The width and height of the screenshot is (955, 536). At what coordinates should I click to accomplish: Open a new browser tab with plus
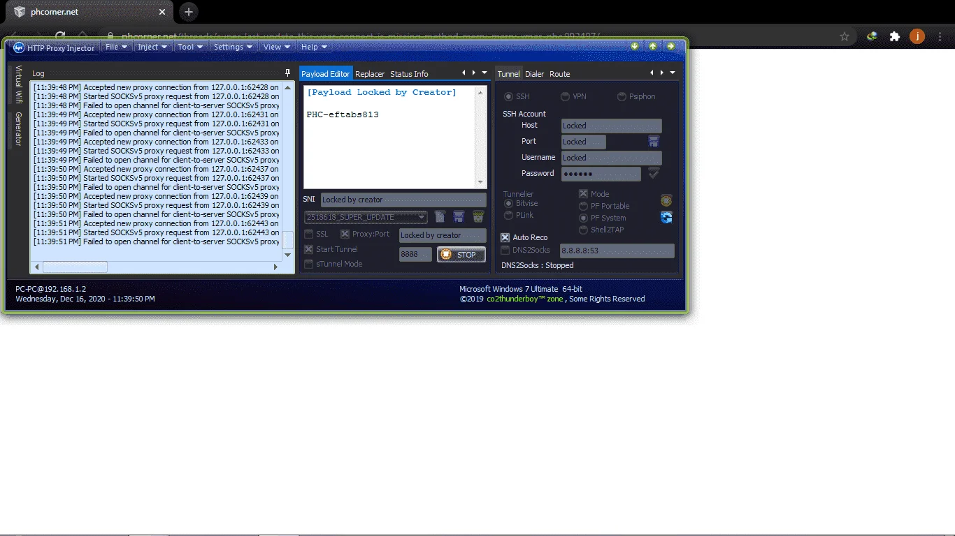(188, 12)
